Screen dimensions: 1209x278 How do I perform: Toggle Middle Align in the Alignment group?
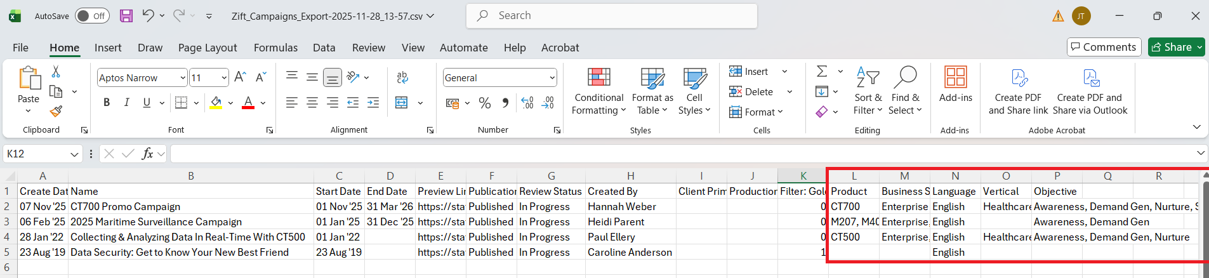pos(312,77)
